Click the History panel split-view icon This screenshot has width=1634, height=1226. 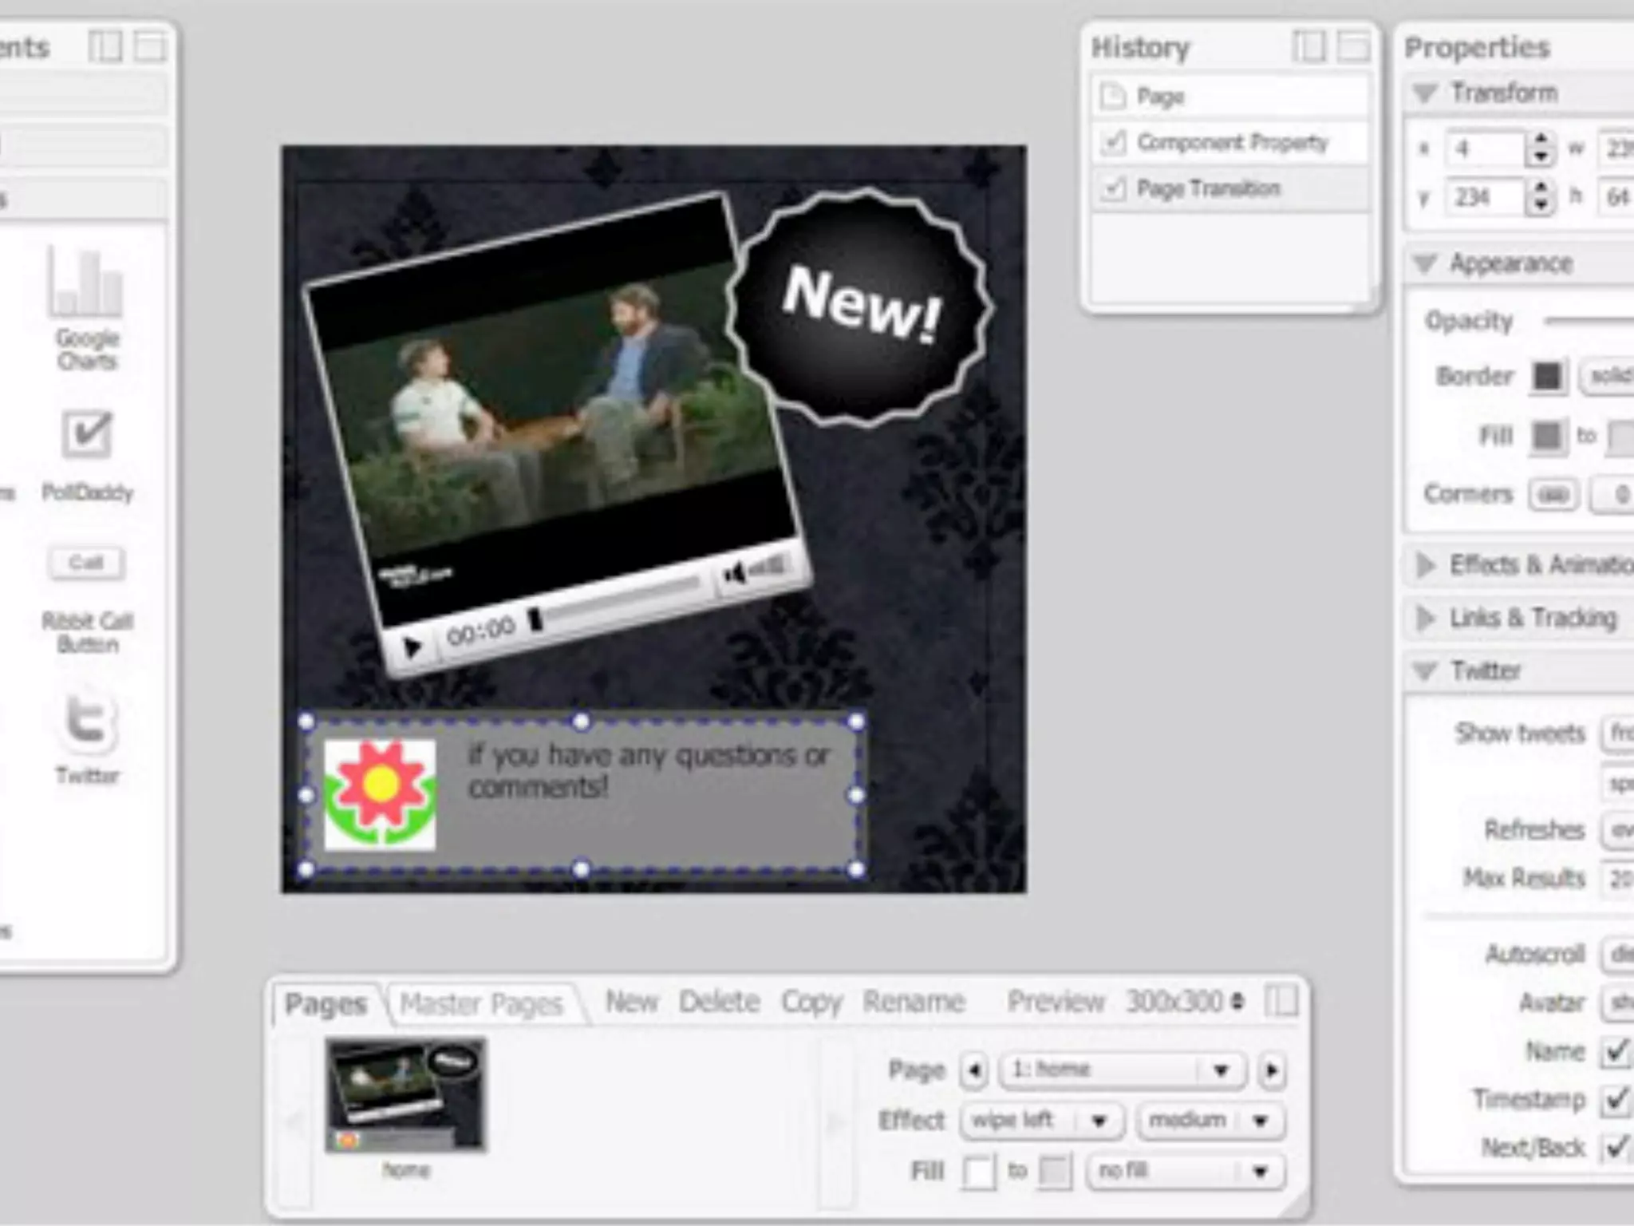1308,48
